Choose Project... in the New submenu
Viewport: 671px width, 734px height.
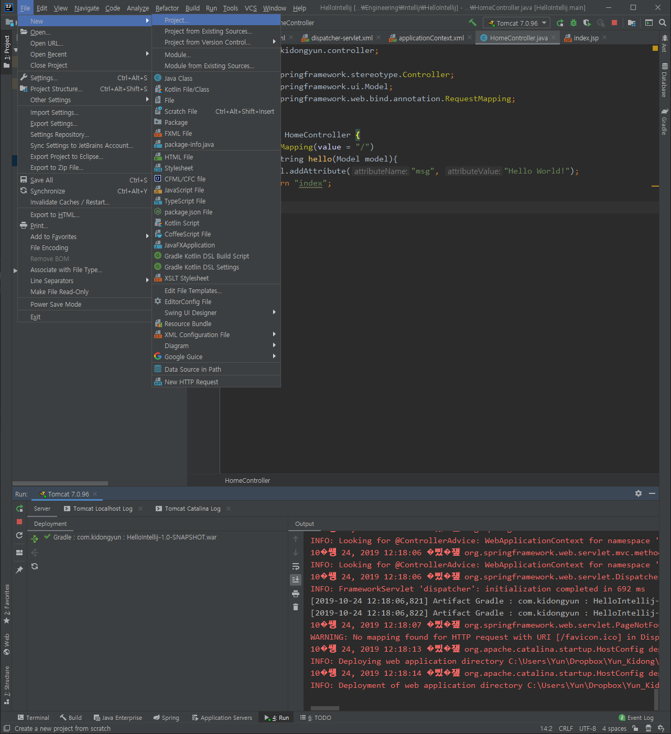coord(216,20)
